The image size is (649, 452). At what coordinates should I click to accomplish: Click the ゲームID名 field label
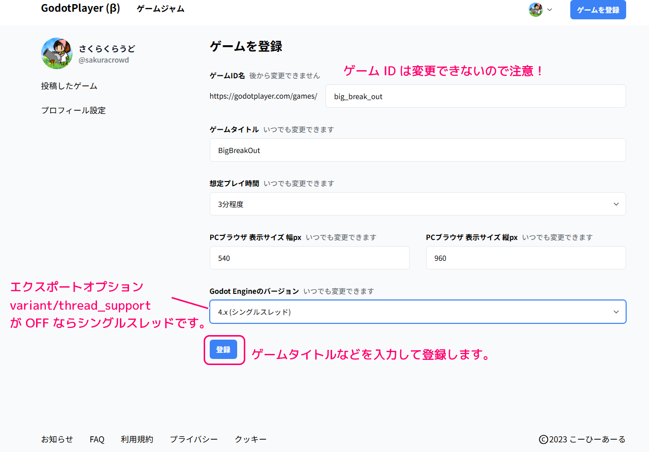point(227,75)
